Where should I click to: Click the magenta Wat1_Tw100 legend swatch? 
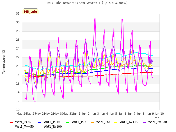point(40,127)
